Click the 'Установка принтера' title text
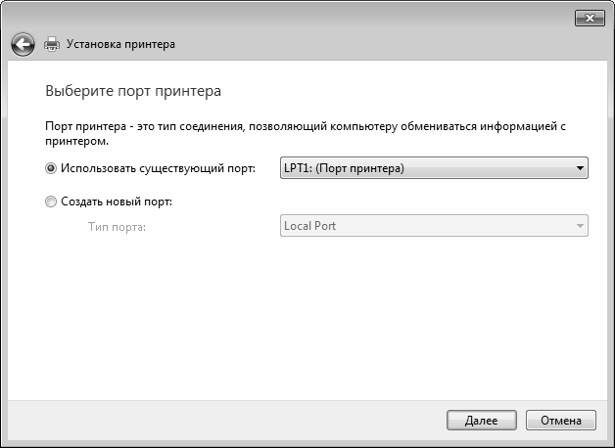 122,44
